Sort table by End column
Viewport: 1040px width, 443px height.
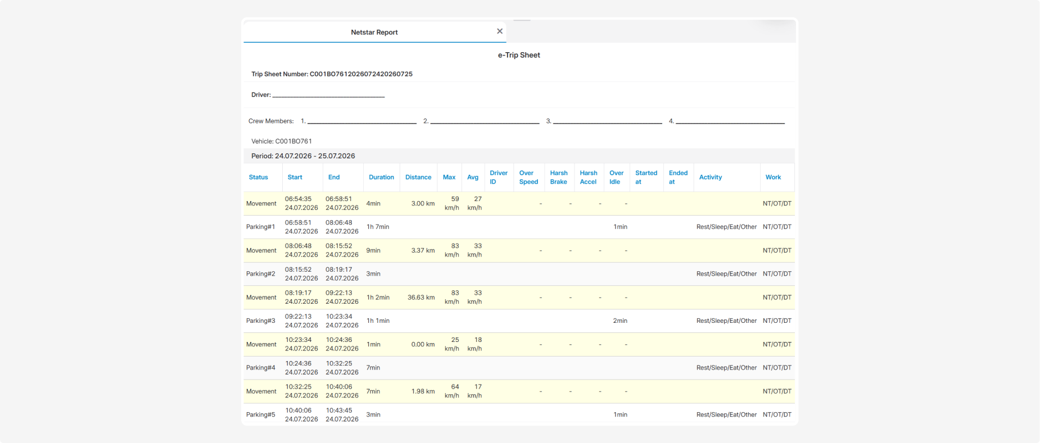[x=334, y=177]
